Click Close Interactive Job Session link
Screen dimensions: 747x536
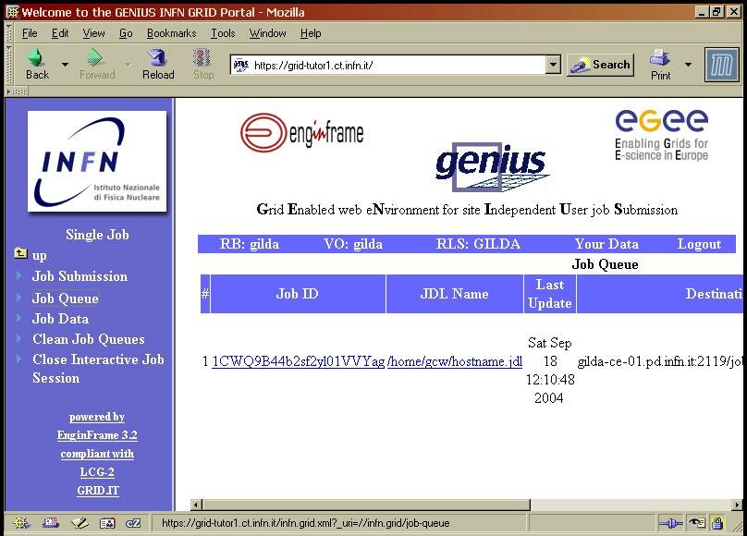[x=98, y=369]
